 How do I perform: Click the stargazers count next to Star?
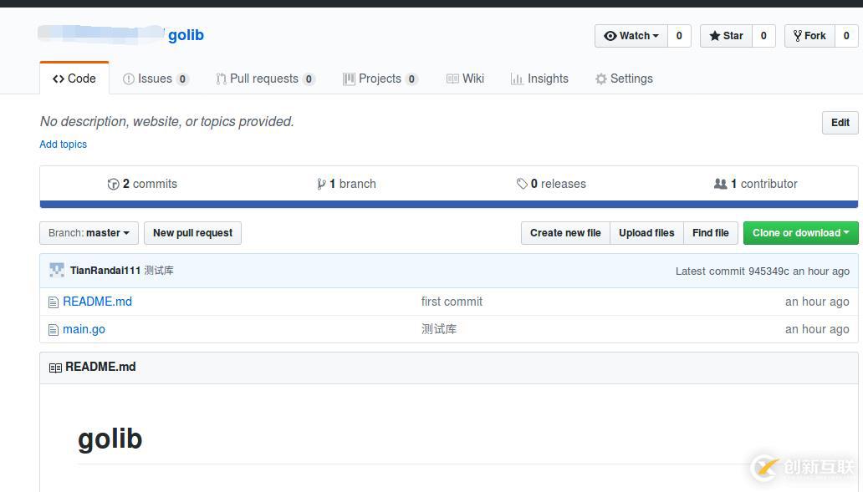coord(763,36)
